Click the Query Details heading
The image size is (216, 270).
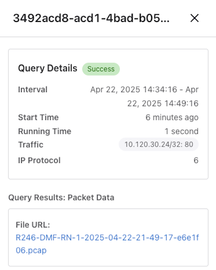(48, 68)
